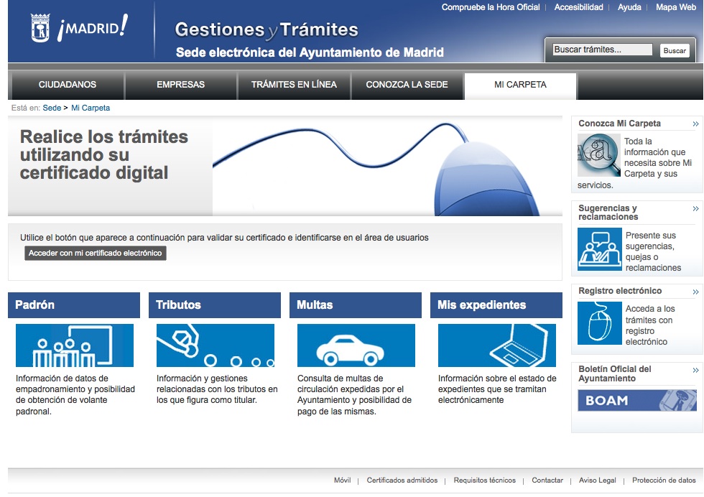Screen dimensions: 704x497
Task: Open the Certificados admitidos footer link
Action: pyautogui.click(x=402, y=480)
